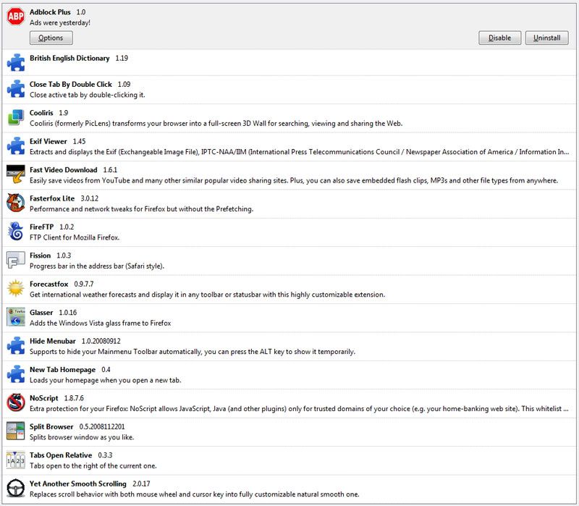This screenshot has width=579, height=506.
Task: Click the Fast Video Download arrow icon
Action: (x=16, y=174)
